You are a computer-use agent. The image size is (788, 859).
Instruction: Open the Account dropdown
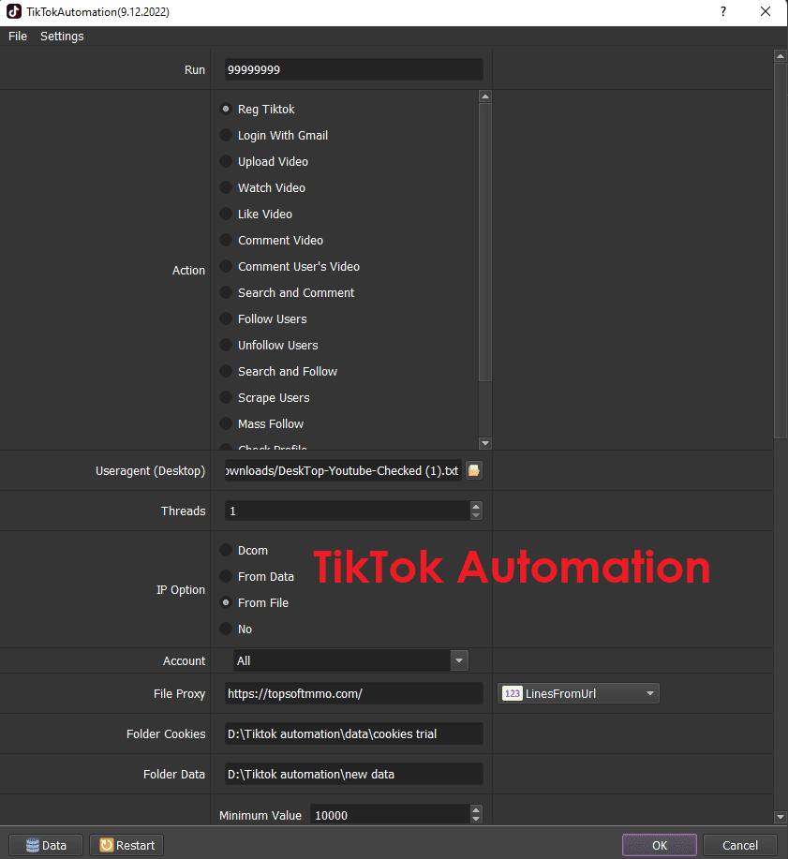(x=350, y=660)
